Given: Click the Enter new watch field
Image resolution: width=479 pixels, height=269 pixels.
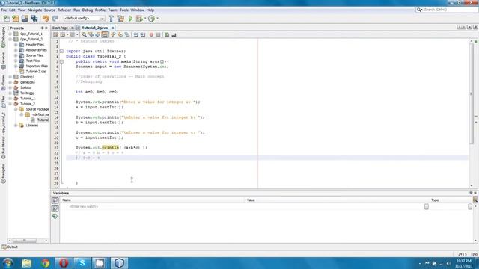Looking at the screenshot, I should pyautogui.click(x=83, y=207).
